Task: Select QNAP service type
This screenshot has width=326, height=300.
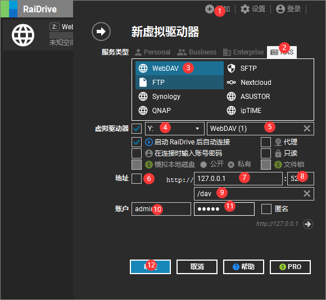Action: click(179, 111)
